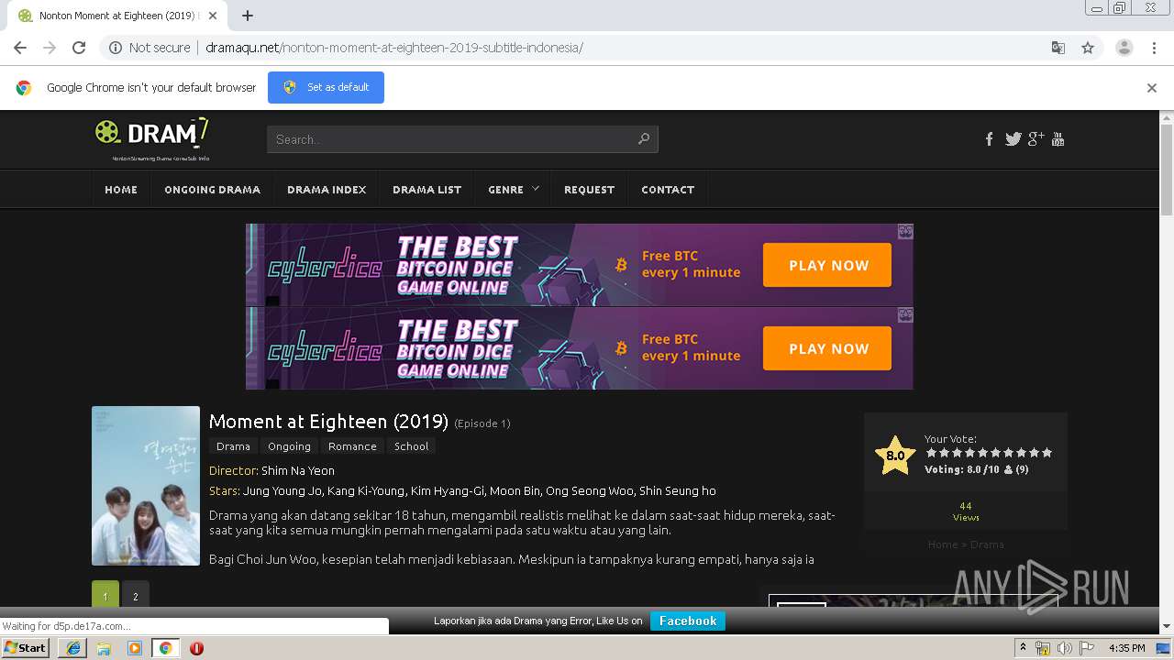Select the Ongoing tag
Image resolution: width=1174 pixels, height=660 pixels.
coord(289,446)
